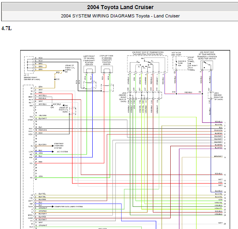
Task: Click the PNK/GRN wire label at pin 16
Action: point(43,130)
